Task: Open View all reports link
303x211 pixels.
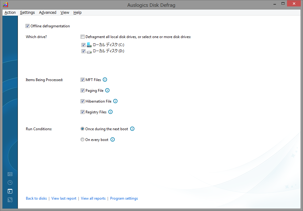Action: pos(93,198)
